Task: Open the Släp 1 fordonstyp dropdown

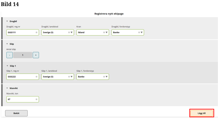Action: click(107, 77)
